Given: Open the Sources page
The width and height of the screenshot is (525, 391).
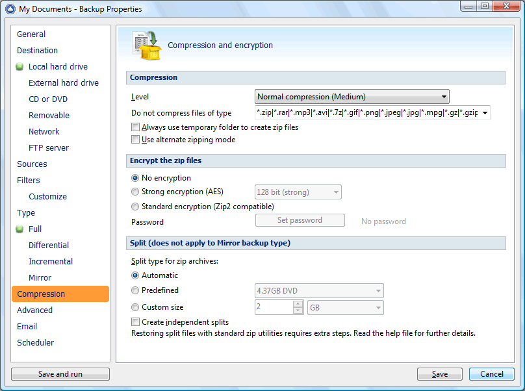Looking at the screenshot, I should pos(32,164).
